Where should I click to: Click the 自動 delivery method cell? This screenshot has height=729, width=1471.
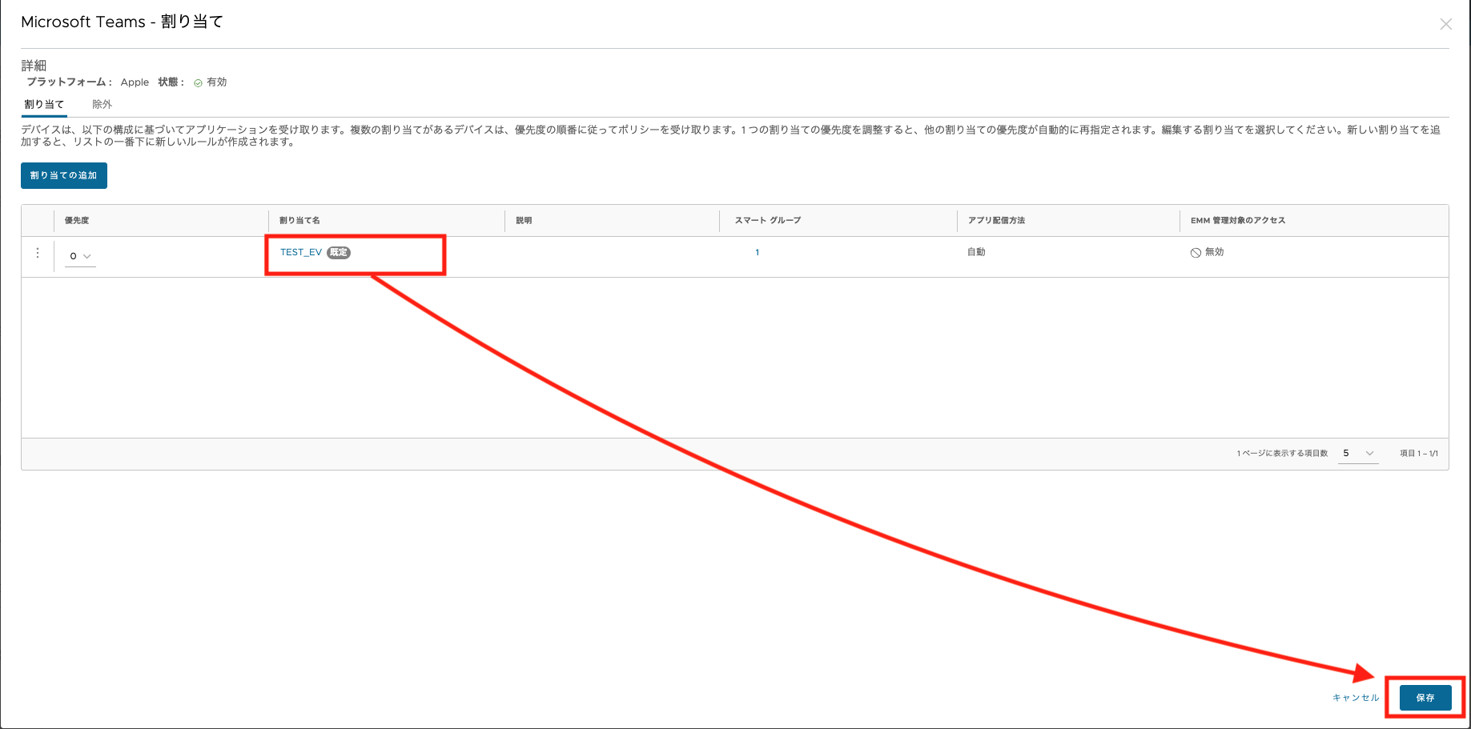click(x=976, y=252)
